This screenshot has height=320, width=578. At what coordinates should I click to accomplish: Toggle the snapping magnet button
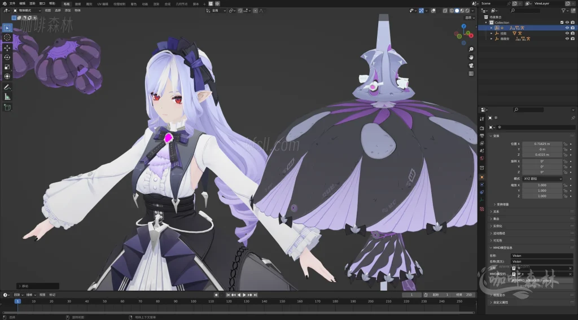tap(240, 11)
